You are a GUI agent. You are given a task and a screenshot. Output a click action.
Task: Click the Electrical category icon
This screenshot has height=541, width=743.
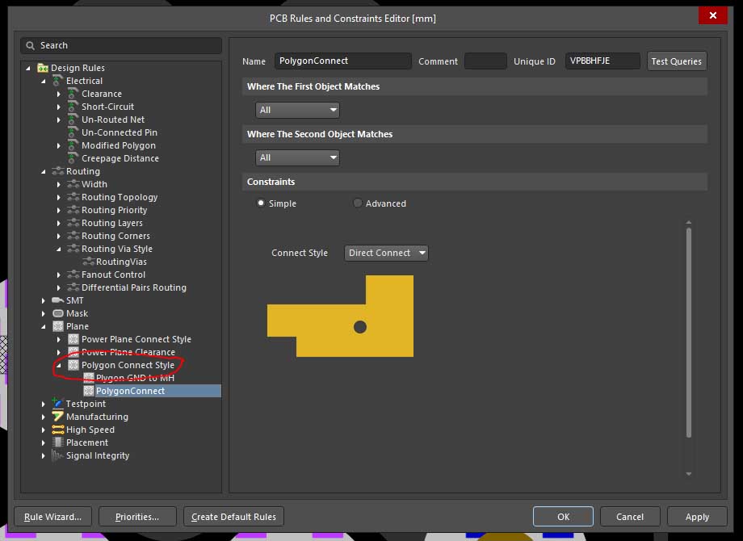[57, 81]
